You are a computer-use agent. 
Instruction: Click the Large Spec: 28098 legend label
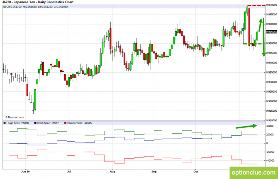click(17, 123)
